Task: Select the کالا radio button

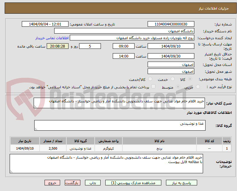Action: [190, 79]
